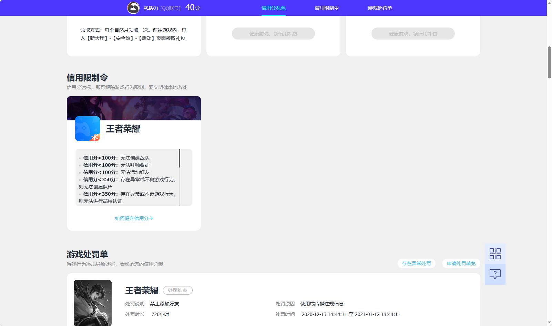The image size is (552, 326).
Task: Click the 信用分达标 section subtitle
Action: 127,87
